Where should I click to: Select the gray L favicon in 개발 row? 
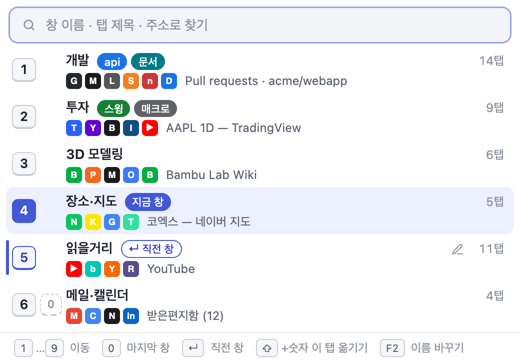point(112,81)
